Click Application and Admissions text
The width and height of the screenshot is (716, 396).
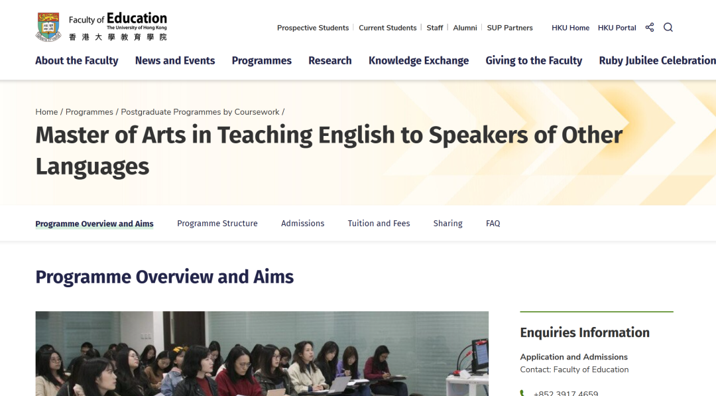[574, 357]
